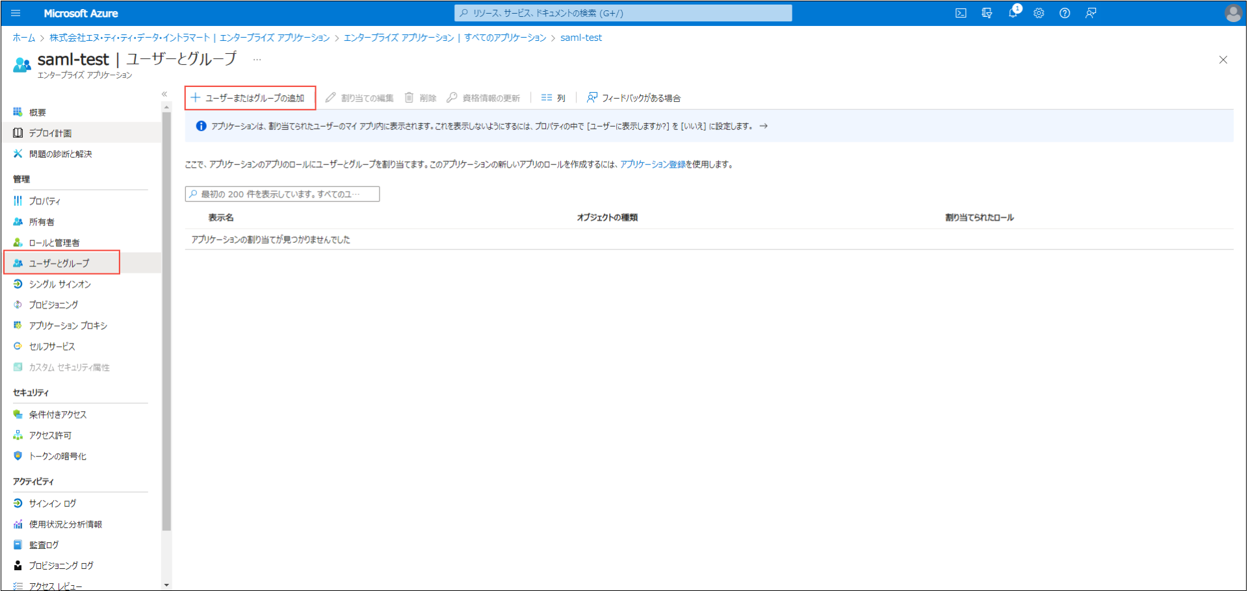Collapse the left sidebar with the double chevron
1248x591 pixels.
click(164, 94)
